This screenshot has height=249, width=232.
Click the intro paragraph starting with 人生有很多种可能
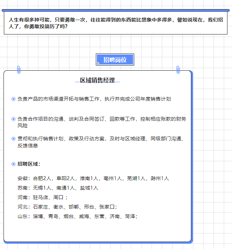(115, 23)
